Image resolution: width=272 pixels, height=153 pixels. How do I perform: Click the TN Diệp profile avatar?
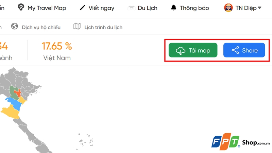pyautogui.click(x=228, y=7)
